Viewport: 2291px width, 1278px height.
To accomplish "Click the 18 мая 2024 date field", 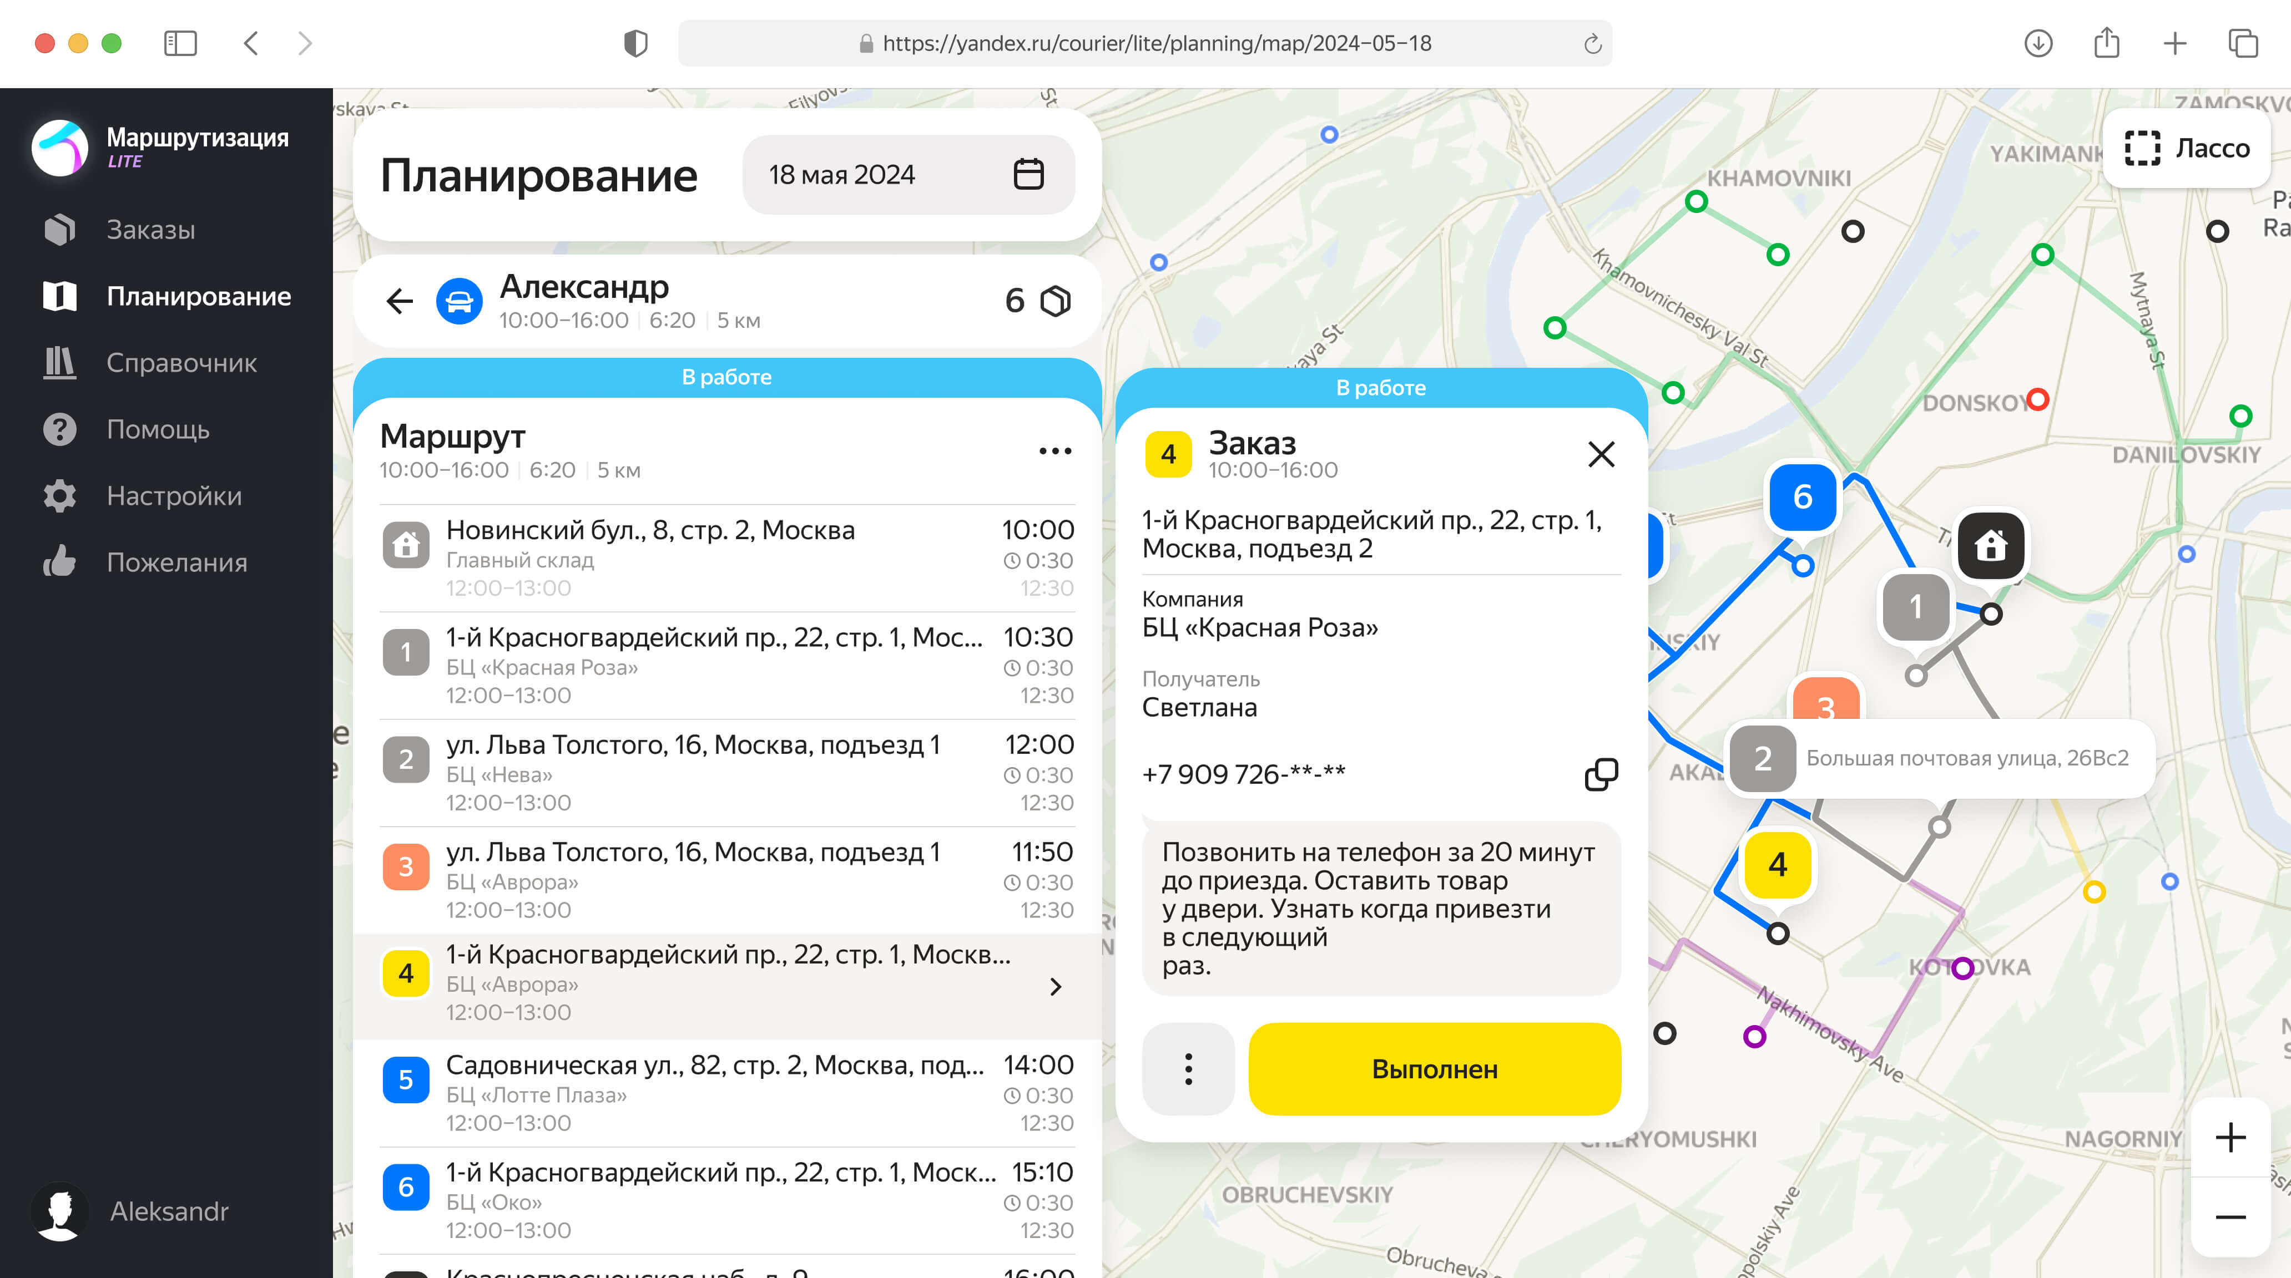I will pos(908,174).
